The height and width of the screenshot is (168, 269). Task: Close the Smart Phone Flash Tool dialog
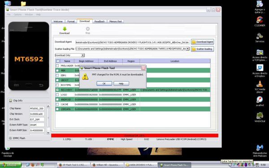click(x=143, y=68)
